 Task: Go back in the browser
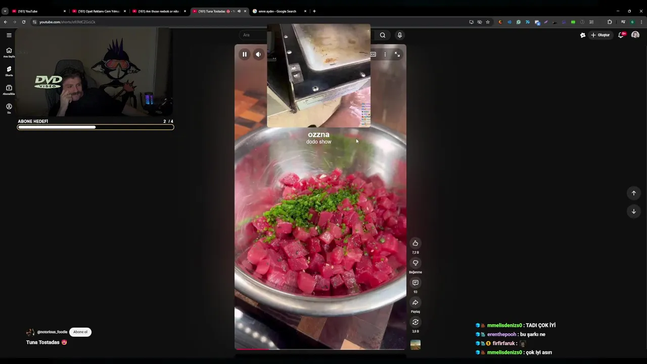pyautogui.click(x=6, y=22)
